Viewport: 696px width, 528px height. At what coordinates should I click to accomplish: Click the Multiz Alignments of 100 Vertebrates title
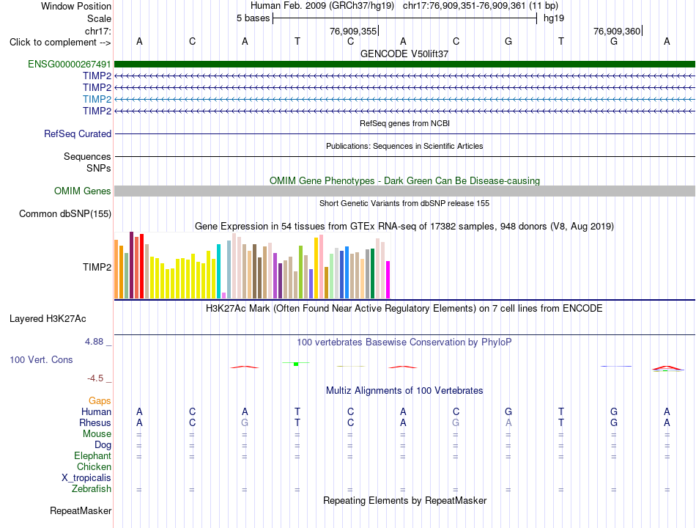tap(404, 391)
